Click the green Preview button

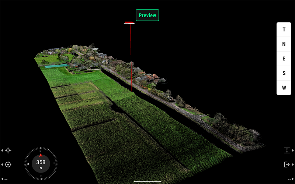147,15
